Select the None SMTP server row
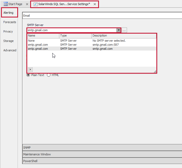 point(92,41)
